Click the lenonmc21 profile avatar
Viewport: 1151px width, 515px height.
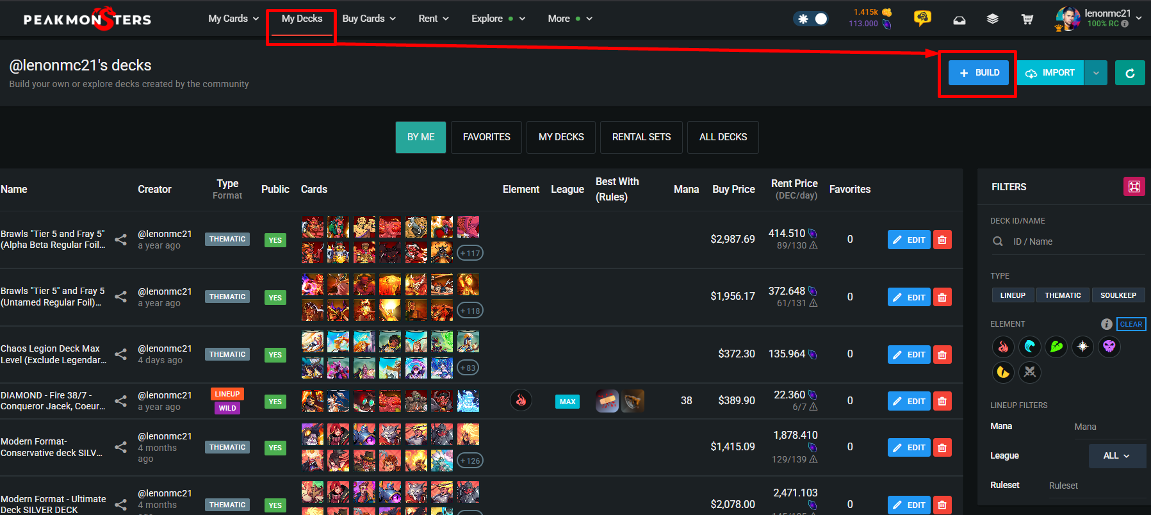click(1068, 19)
